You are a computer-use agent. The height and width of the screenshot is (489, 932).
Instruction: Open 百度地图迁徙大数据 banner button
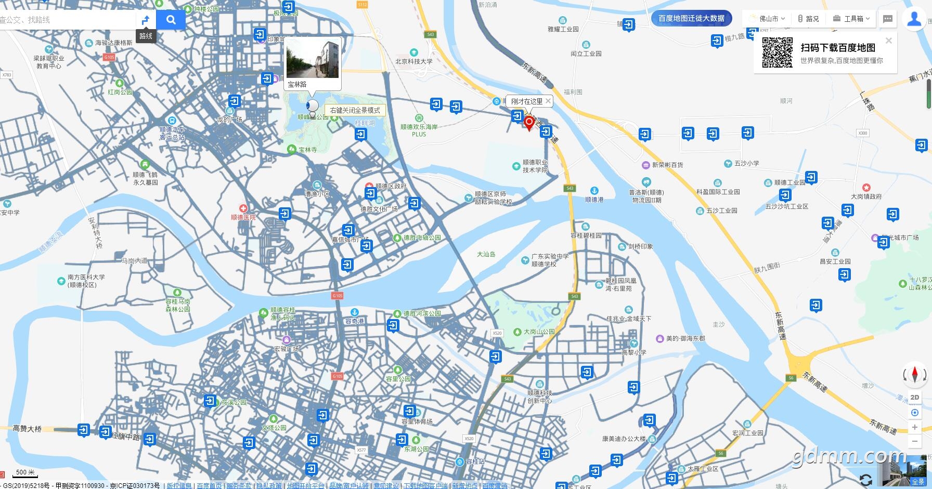click(x=691, y=19)
